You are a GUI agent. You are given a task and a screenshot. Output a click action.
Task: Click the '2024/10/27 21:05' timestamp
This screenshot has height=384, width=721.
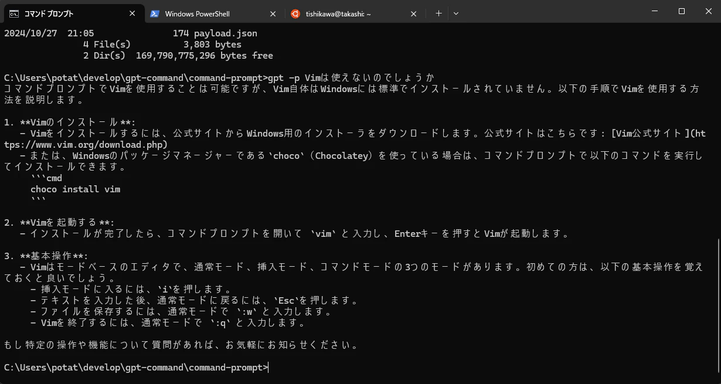[49, 33]
